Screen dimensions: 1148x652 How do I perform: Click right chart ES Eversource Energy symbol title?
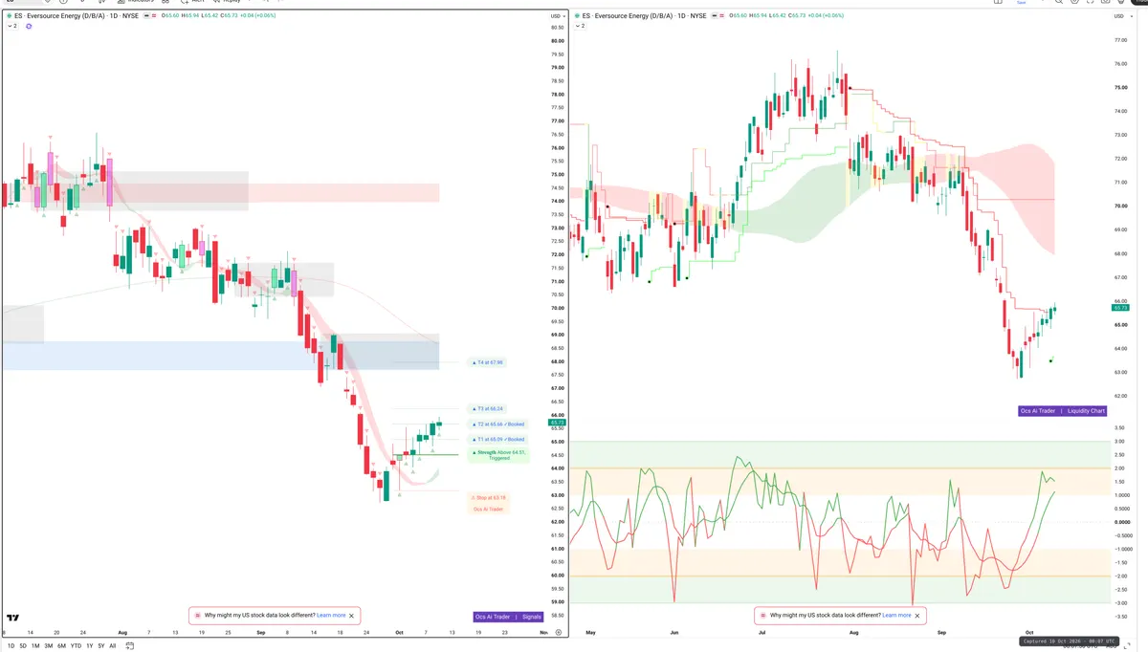point(647,16)
